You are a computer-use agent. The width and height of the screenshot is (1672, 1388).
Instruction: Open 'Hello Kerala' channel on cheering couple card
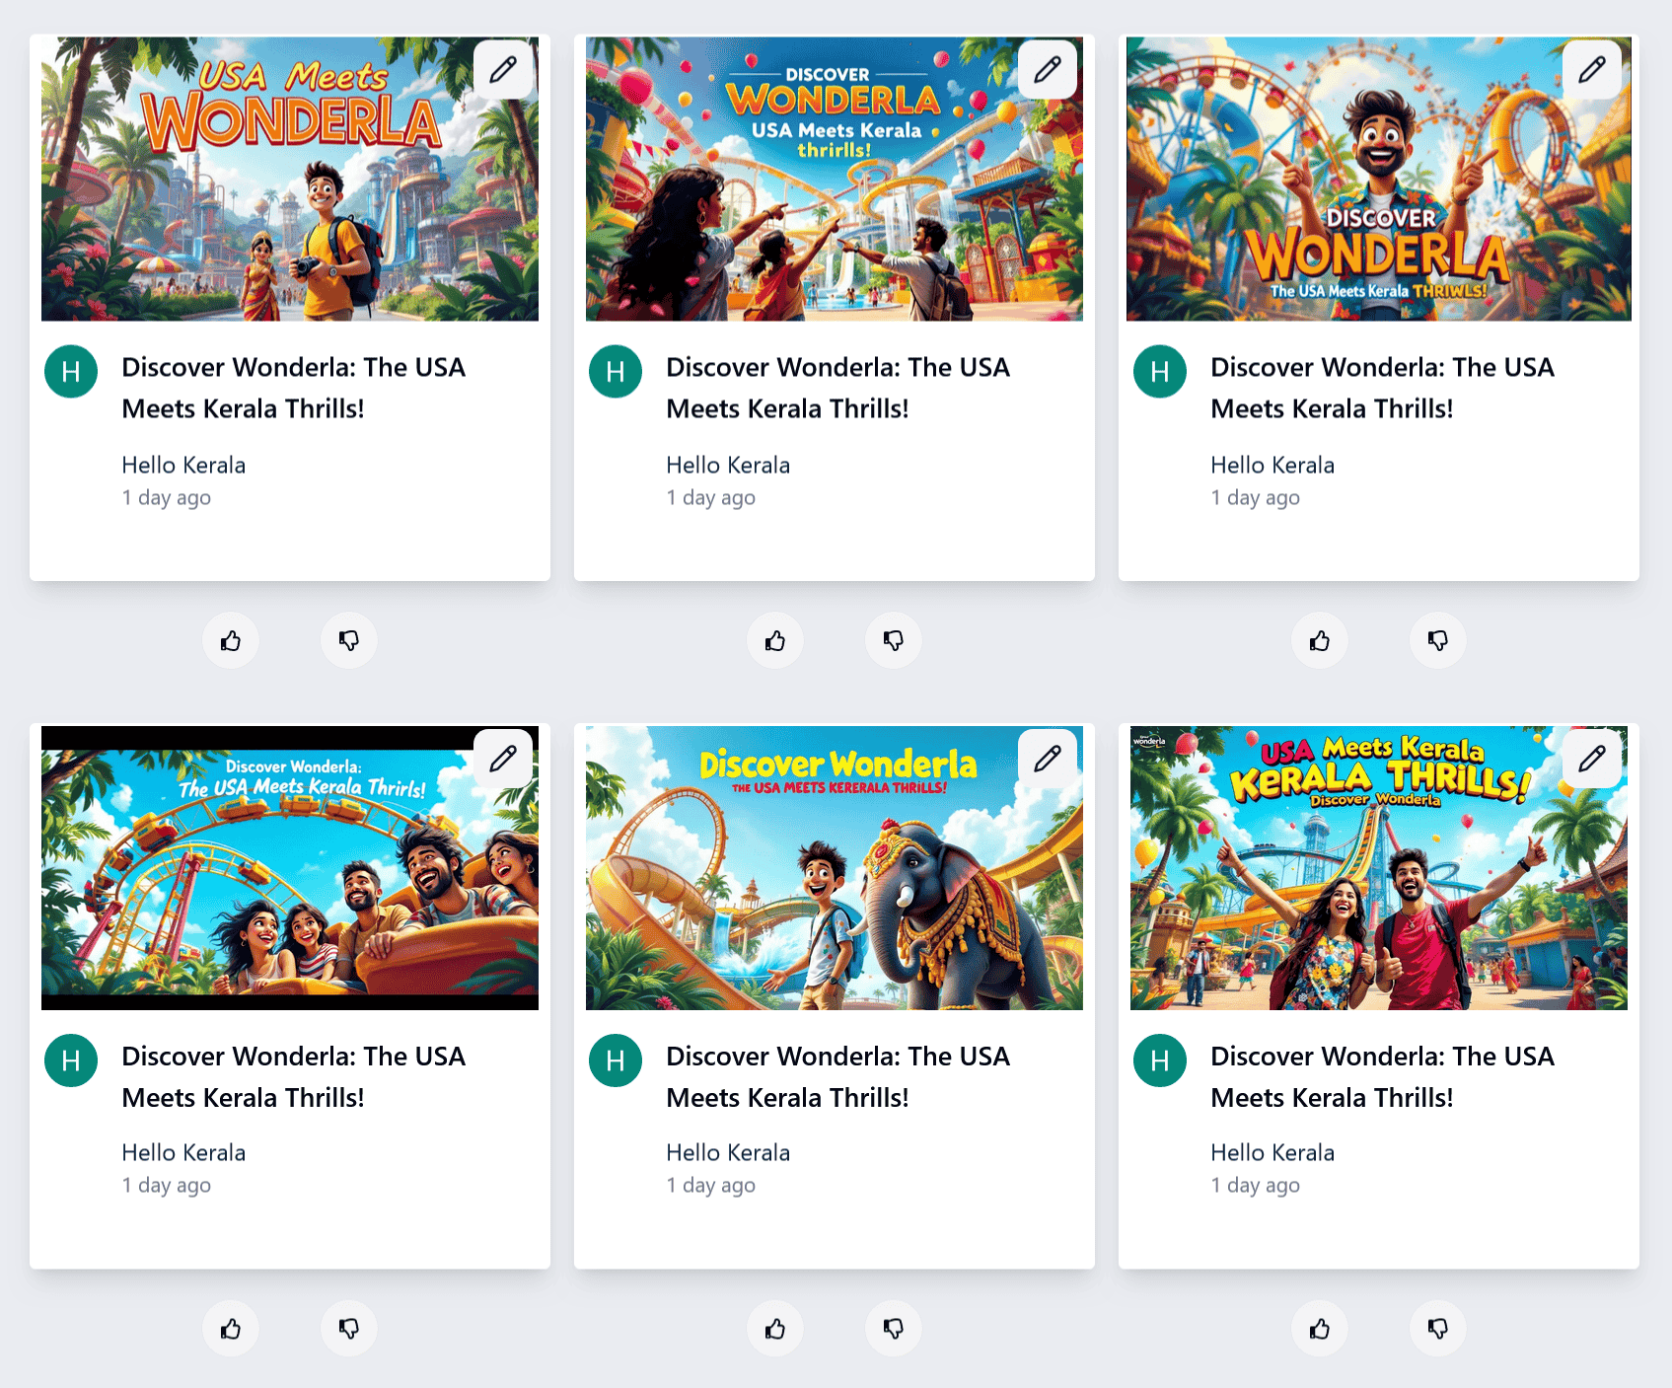[1272, 1152]
